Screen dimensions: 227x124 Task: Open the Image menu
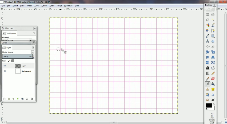tap(29, 6)
